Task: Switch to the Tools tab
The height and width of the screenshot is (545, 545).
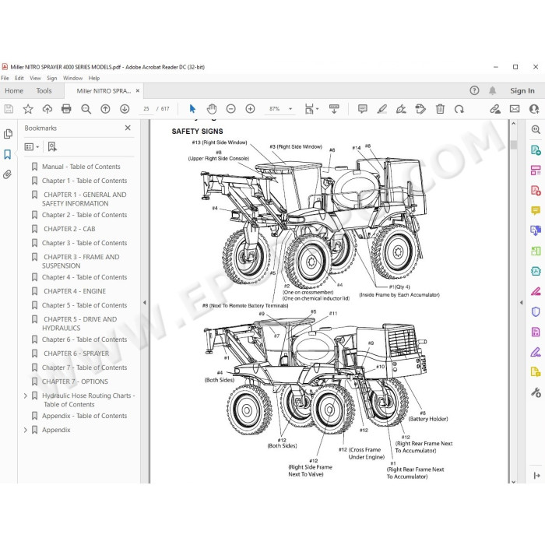Action: (x=44, y=91)
